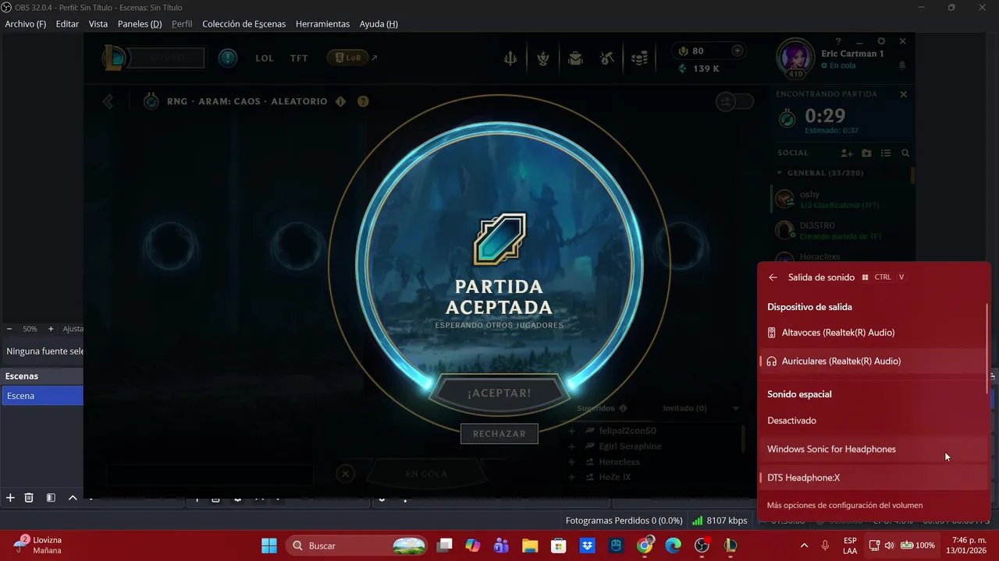Open the Windows Start menu

[x=268, y=545]
